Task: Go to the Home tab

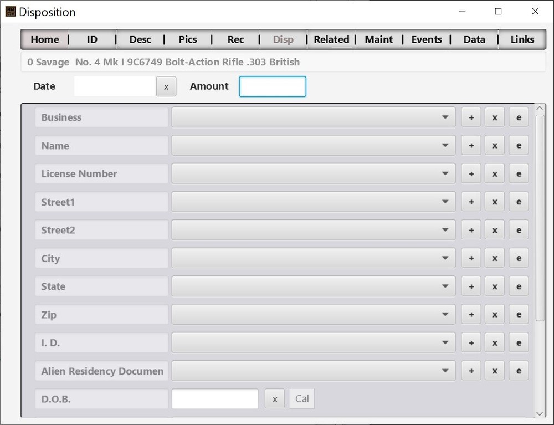Action: [x=45, y=39]
